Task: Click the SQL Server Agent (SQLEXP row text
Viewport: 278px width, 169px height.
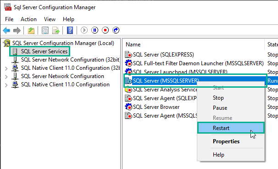Action: (165, 98)
